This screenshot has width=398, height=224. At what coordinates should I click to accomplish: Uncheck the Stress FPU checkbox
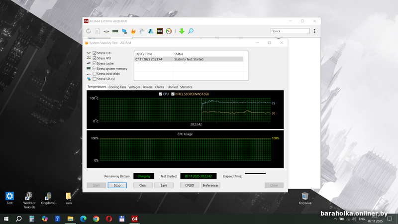pyautogui.click(x=95, y=58)
